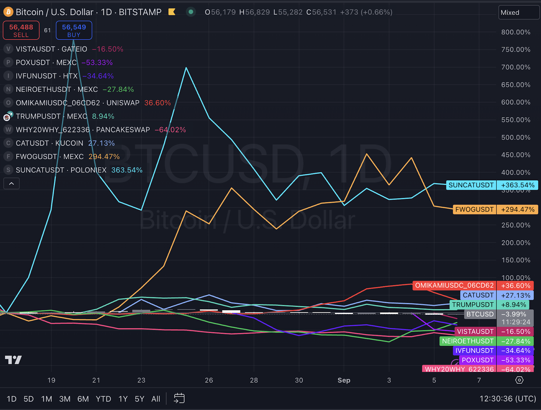Click the NEIROETHUSDT green price label
541x410 pixels.
click(x=487, y=341)
